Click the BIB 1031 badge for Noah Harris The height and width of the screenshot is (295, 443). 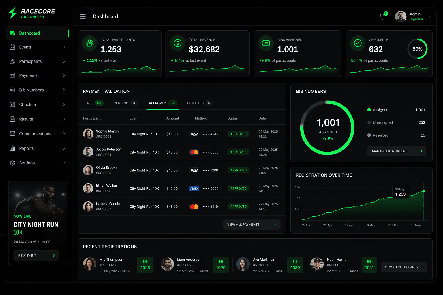tap(369, 265)
